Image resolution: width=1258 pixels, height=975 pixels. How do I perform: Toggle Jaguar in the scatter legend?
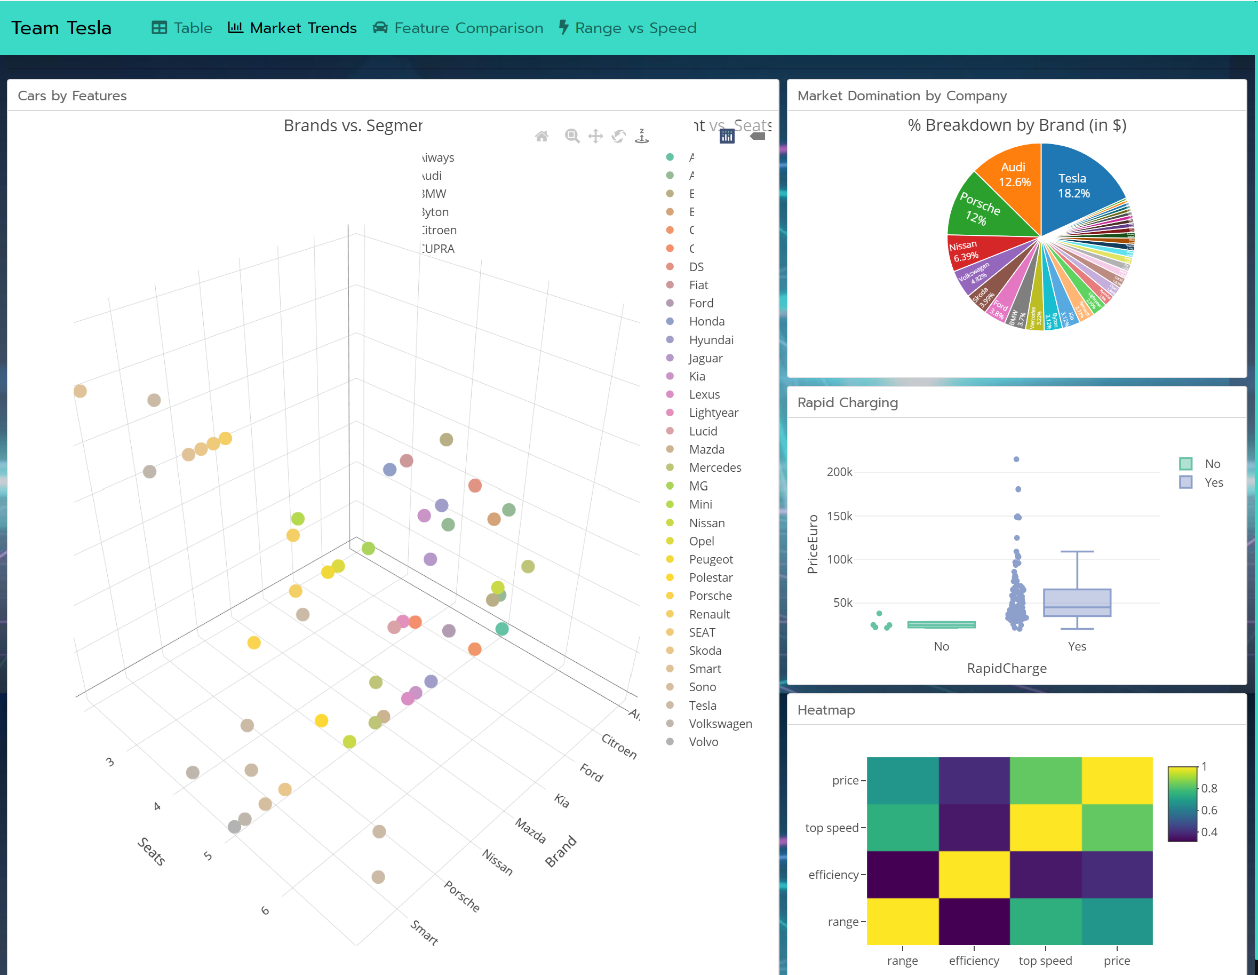pos(706,358)
